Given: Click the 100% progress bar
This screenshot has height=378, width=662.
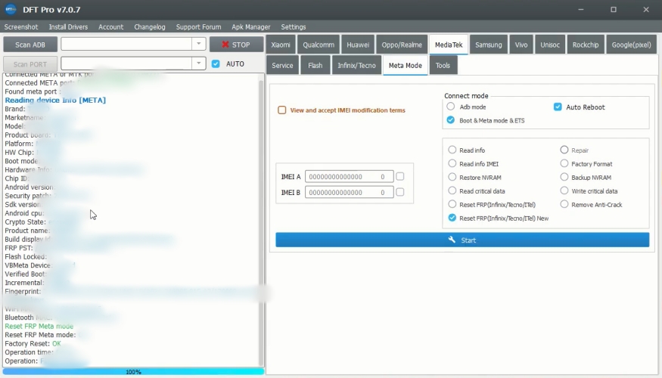Looking at the screenshot, I should [133, 372].
